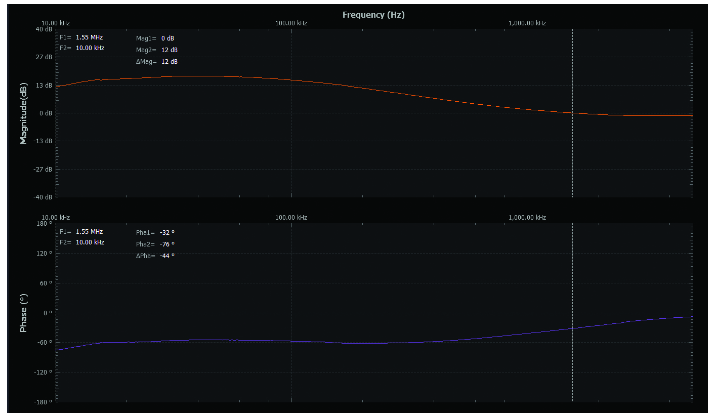Click the Magnitude(dB) vertical axis label
This screenshot has width=715, height=417.
pos(23,113)
